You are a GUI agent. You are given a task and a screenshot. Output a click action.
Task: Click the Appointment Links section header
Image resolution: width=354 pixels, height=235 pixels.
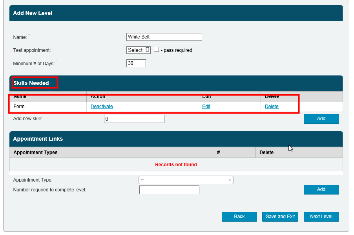tap(38, 139)
